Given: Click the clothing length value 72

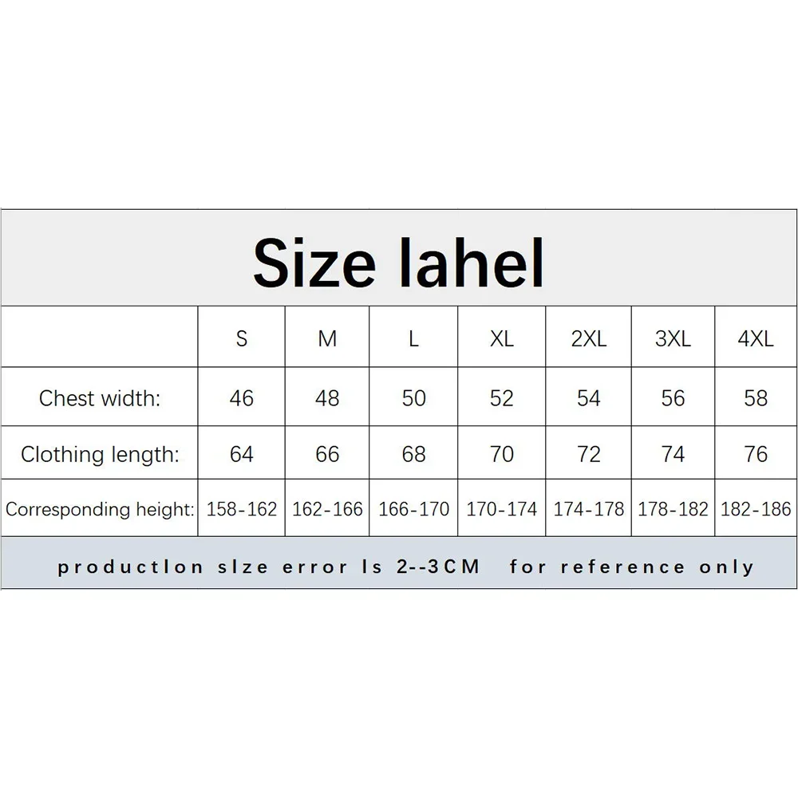Looking at the screenshot, I should [589, 455].
